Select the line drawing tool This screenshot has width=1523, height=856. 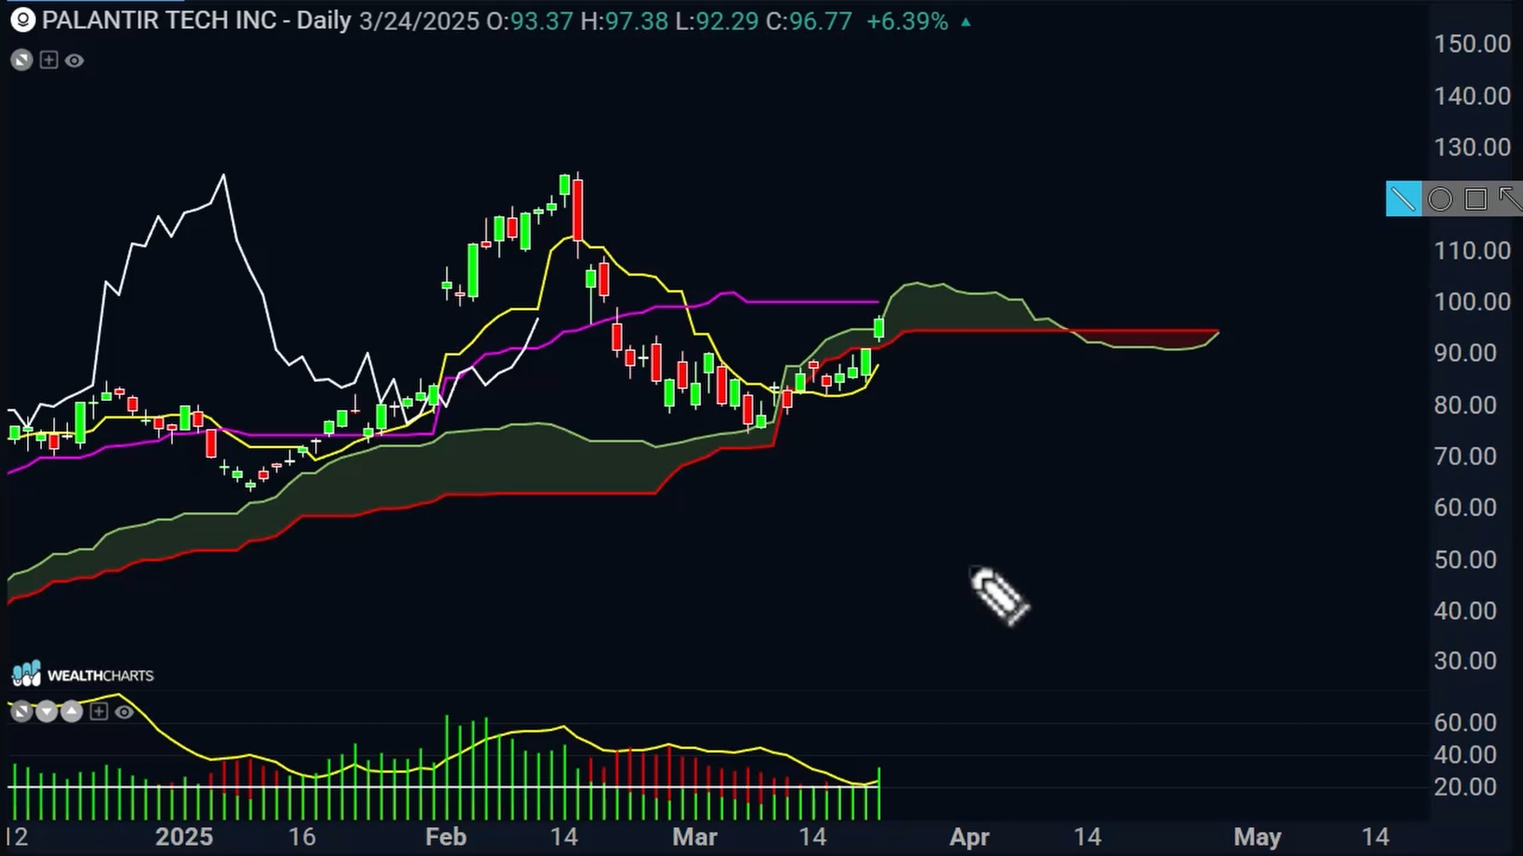[x=1403, y=199]
